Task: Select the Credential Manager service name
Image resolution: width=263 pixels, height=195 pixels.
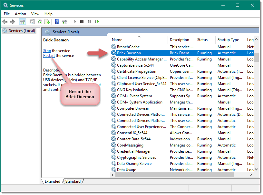Action: 134,151
